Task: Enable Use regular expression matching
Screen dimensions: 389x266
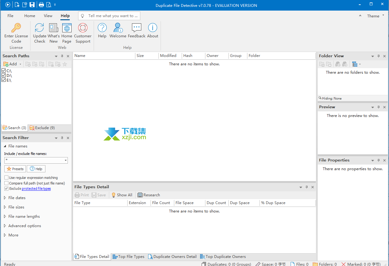Action: click(x=6, y=178)
